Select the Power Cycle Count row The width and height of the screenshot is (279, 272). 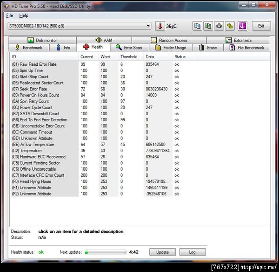[x=104, y=107]
